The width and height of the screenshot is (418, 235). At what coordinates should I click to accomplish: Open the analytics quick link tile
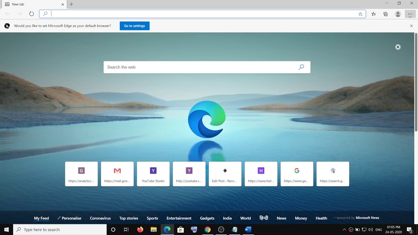81,174
